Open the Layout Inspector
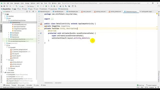The height and width of the screenshot is (90, 160). 151,85
